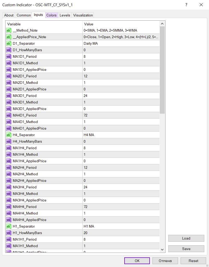Viewport: 209px width, 267px height.
Task: Open the help question mark button
Action: tap(186, 5)
